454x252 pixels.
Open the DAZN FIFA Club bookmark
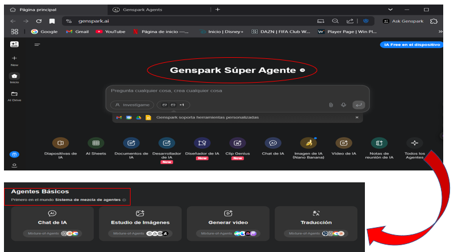(x=280, y=32)
